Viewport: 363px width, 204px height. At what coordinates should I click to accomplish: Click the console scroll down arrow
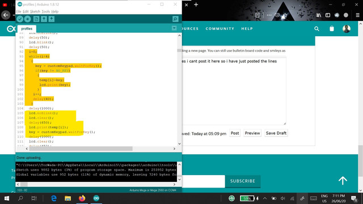[x=179, y=180]
